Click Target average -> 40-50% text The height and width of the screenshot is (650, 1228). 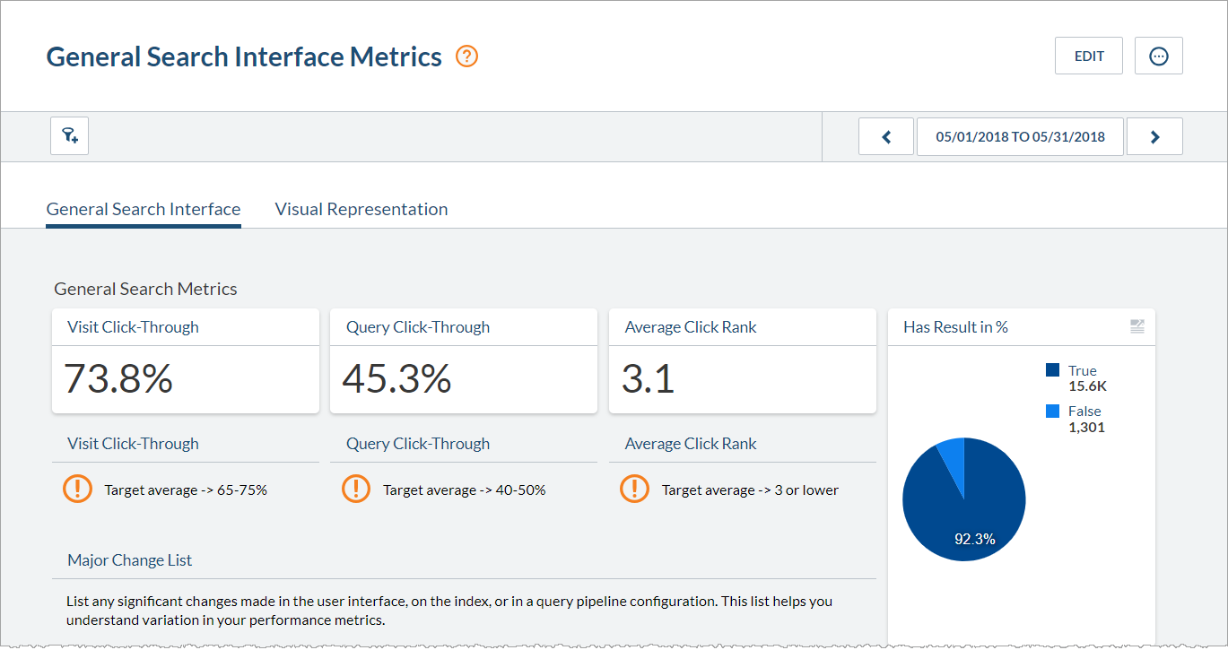(465, 490)
